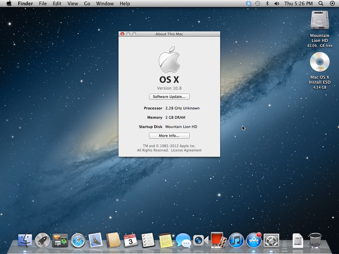339x254 pixels.
Task: Close the About This Mac window
Action: [x=122, y=34]
